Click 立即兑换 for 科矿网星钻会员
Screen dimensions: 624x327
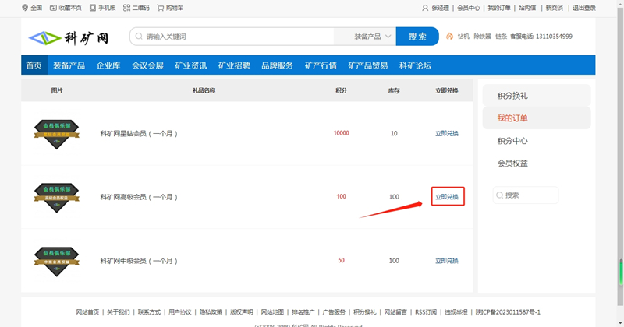point(447,133)
